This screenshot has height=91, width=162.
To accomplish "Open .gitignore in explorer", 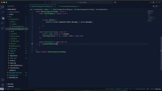I will tap(12, 70).
